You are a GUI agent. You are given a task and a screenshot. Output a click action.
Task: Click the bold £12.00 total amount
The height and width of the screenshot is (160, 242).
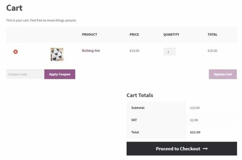(x=195, y=132)
